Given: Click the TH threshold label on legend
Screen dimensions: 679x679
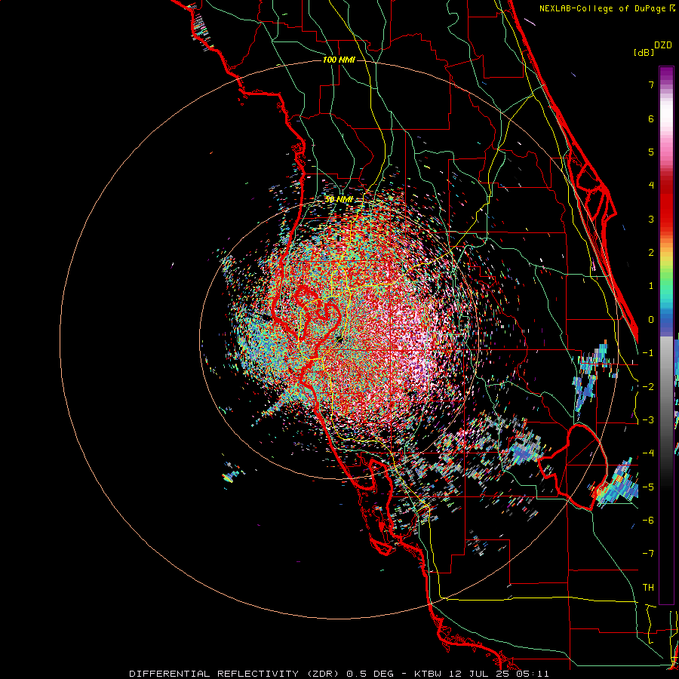Looking at the screenshot, I should [x=648, y=588].
